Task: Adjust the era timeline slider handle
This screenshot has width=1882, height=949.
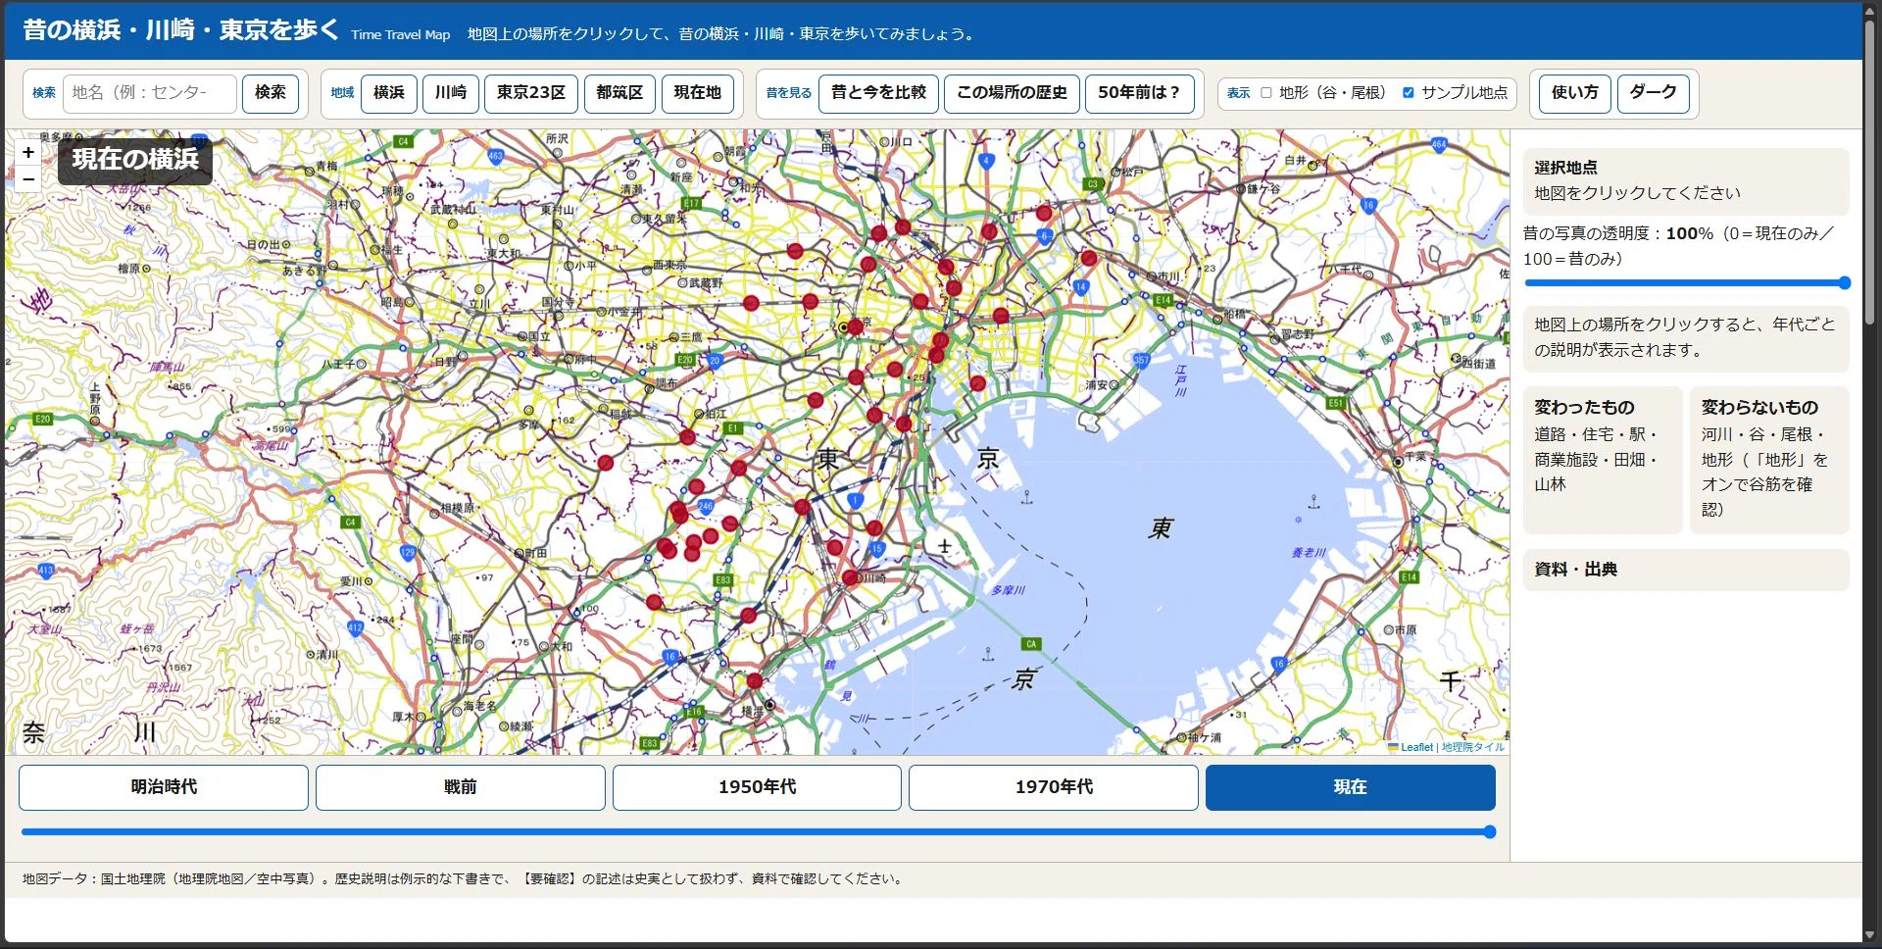Action: pyautogui.click(x=1489, y=832)
